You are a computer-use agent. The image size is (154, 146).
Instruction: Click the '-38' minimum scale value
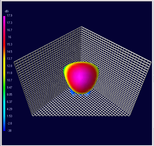[x=9, y=131]
